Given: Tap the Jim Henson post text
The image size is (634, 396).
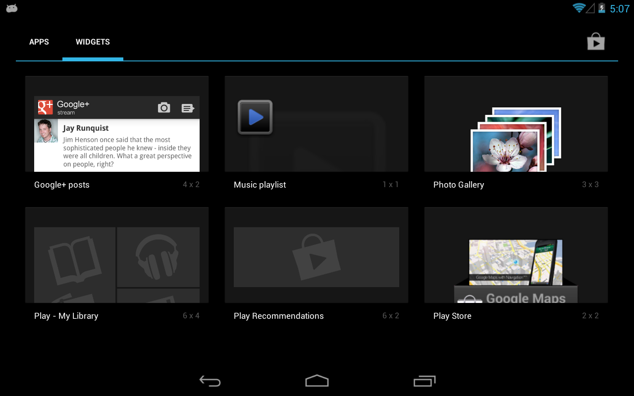Looking at the screenshot, I should click(127, 152).
